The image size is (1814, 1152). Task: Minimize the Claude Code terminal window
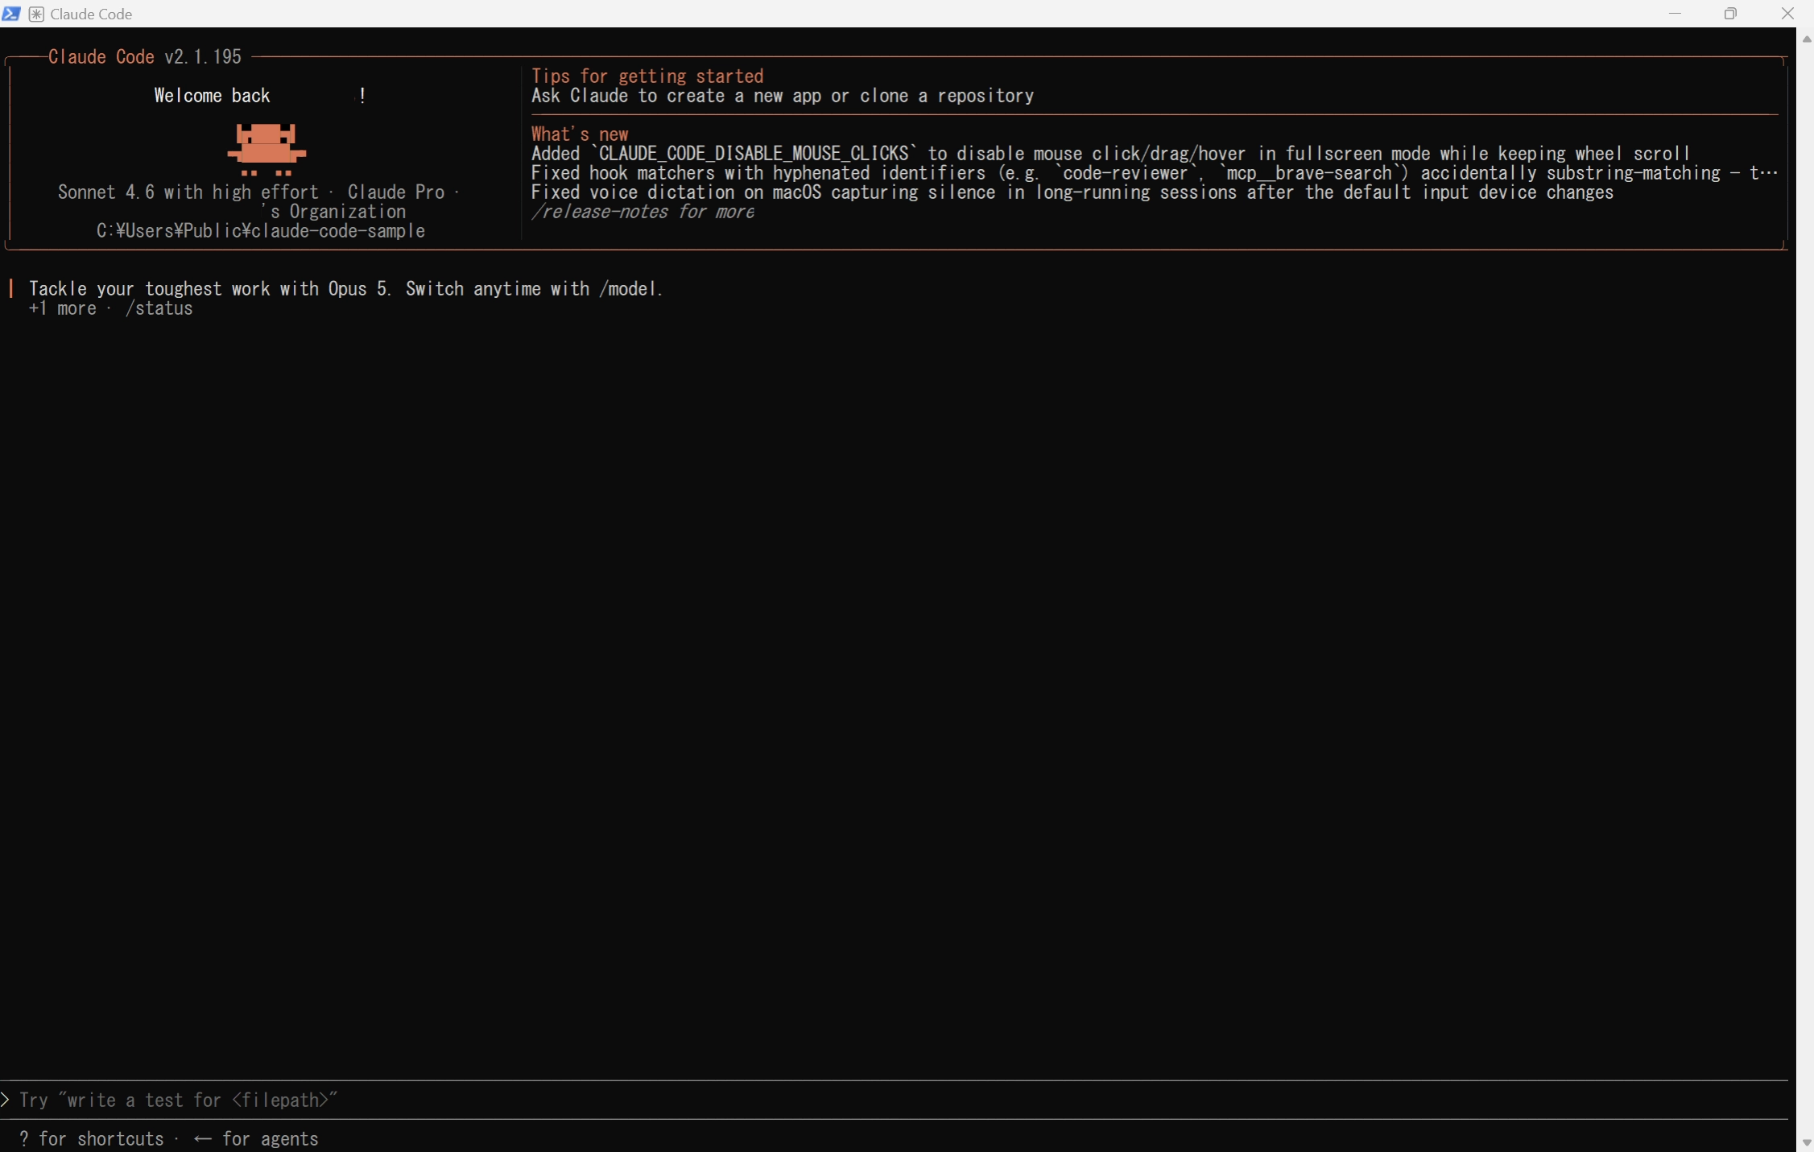coord(1675,14)
